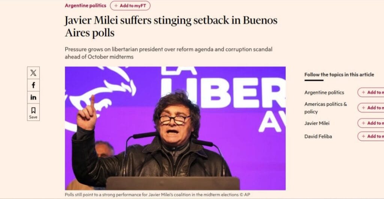The width and height of the screenshot is (384, 199).
Task: Click plus icon beside Argentine politics topic
Action: point(363,93)
